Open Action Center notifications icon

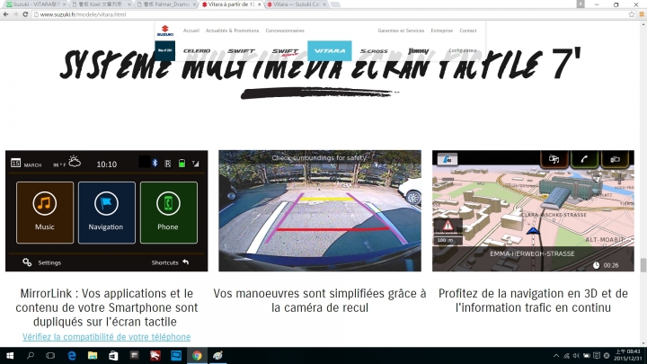597,355
